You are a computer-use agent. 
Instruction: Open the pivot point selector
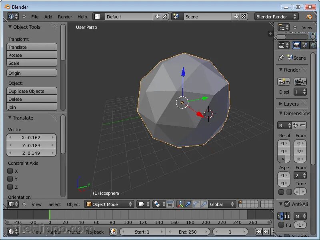tap(159, 204)
